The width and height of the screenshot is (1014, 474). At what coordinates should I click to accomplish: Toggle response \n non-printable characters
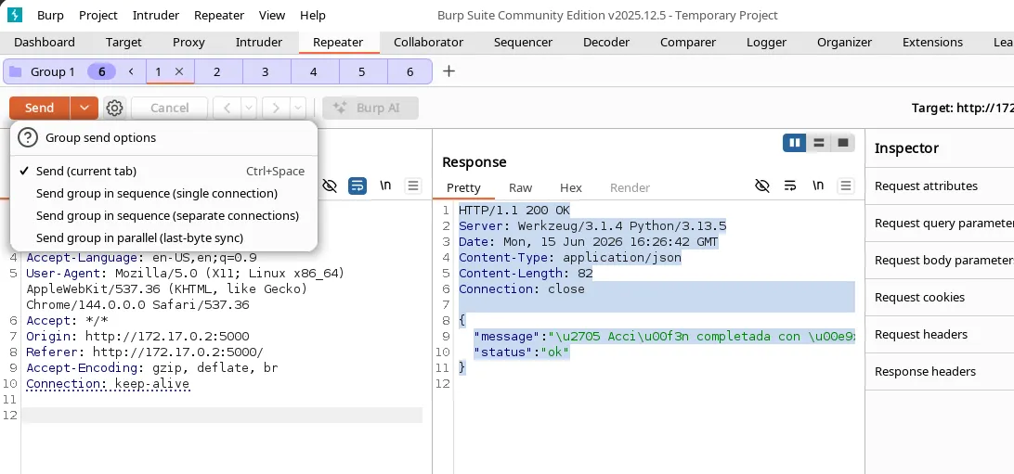click(817, 186)
